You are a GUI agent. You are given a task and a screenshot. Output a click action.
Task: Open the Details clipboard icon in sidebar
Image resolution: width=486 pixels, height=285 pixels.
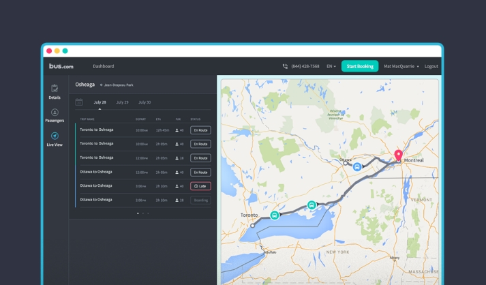coord(55,89)
